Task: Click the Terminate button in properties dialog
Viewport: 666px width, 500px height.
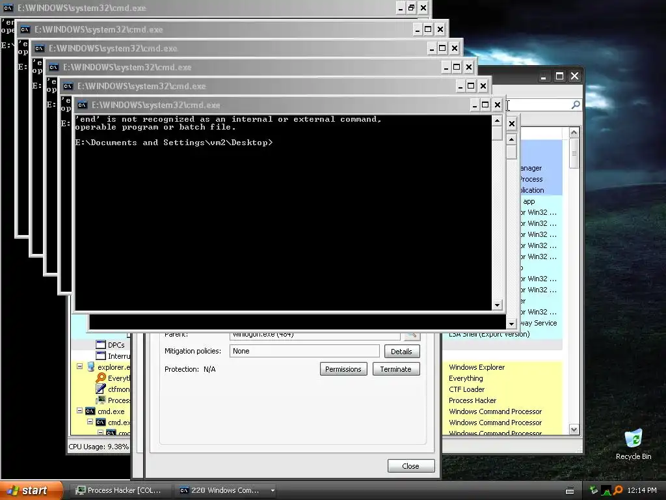Action: 396,369
